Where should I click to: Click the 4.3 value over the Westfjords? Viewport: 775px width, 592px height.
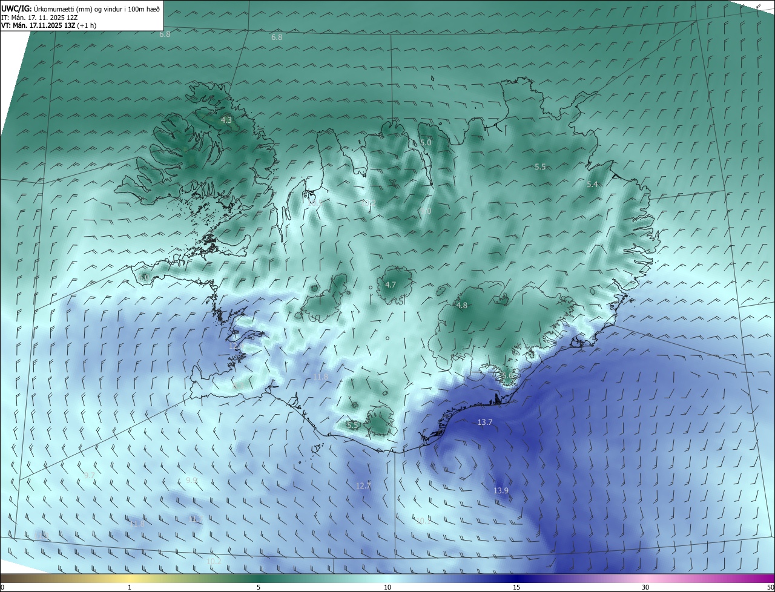click(x=226, y=120)
